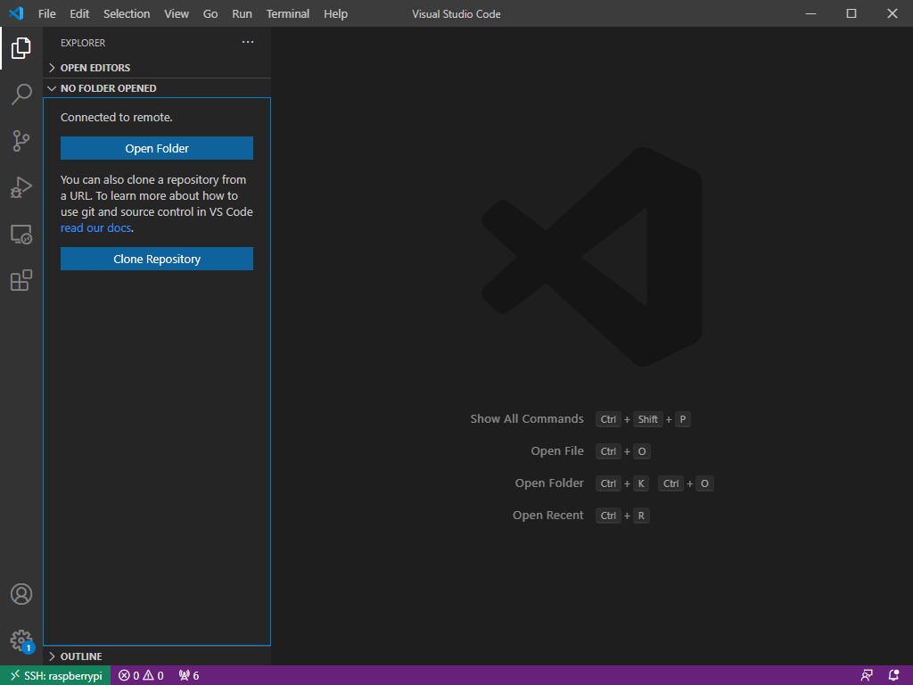This screenshot has height=685, width=913.
Task: Open the Search view icon
Action: (x=21, y=95)
